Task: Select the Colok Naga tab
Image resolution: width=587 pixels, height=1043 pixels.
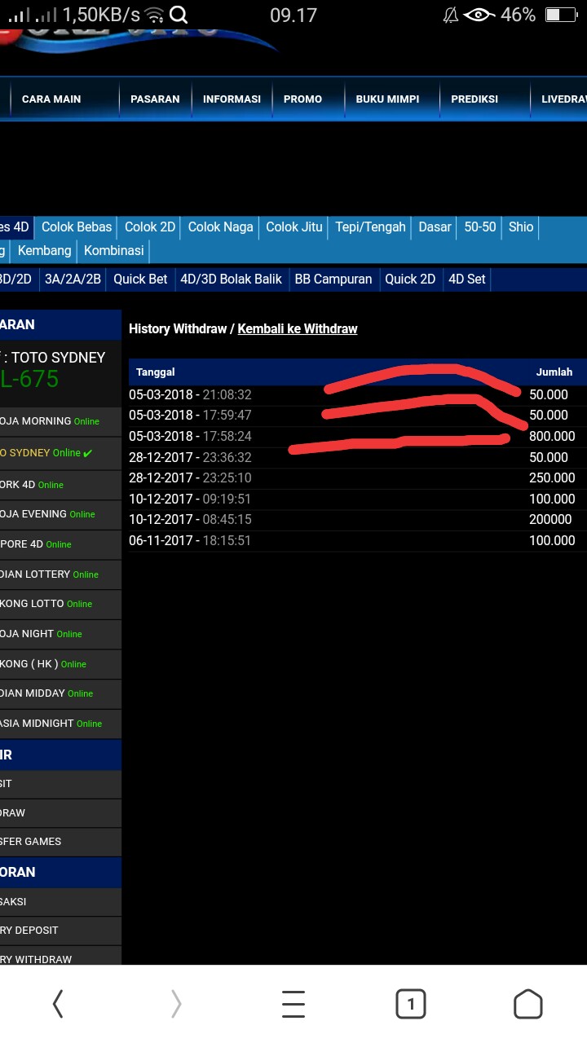Action: pyautogui.click(x=220, y=227)
